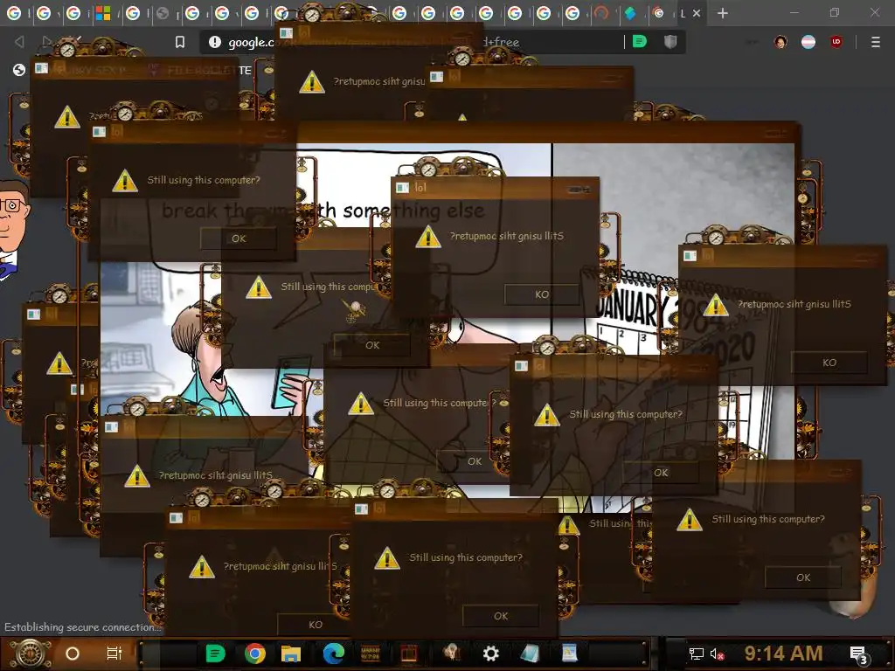Unmute the muted volume tray icon
The width and height of the screenshot is (895, 671).
[x=718, y=654]
